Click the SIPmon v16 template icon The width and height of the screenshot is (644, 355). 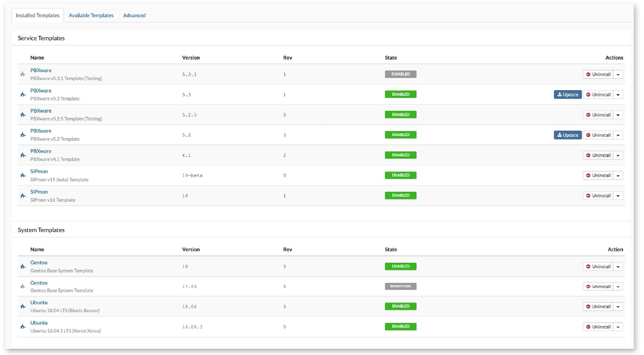(22, 195)
